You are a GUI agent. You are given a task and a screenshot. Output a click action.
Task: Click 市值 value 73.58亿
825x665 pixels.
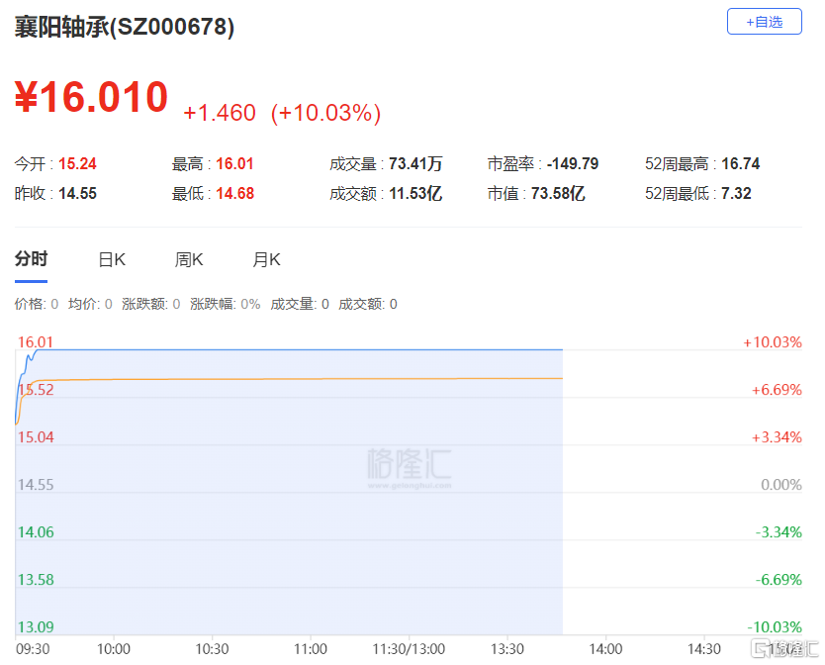[x=558, y=193]
